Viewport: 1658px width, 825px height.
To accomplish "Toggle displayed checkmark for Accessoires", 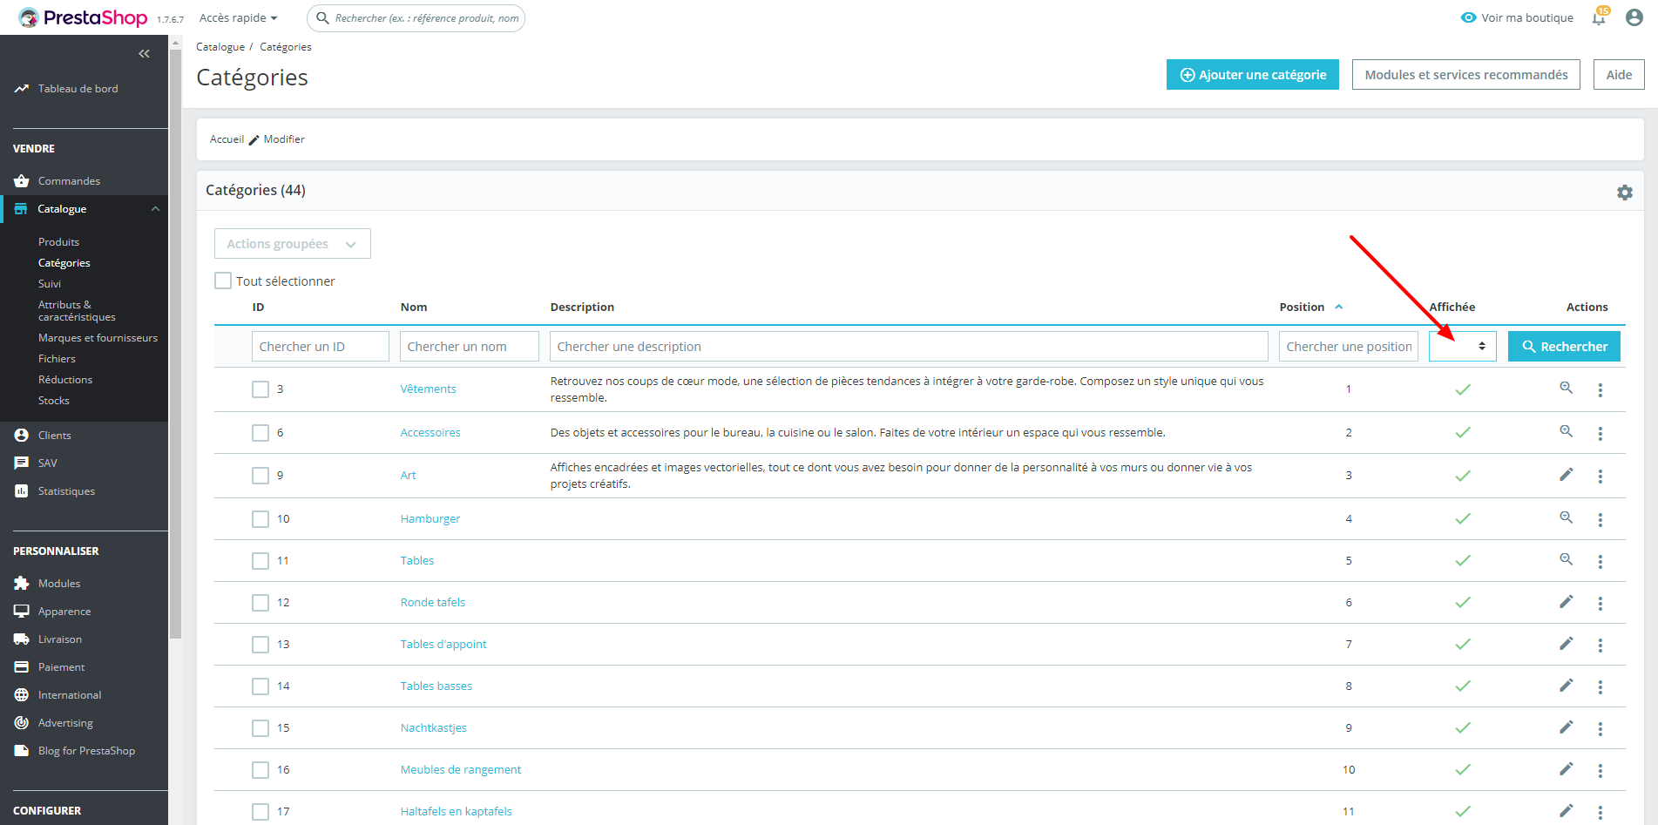I will click(1463, 432).
